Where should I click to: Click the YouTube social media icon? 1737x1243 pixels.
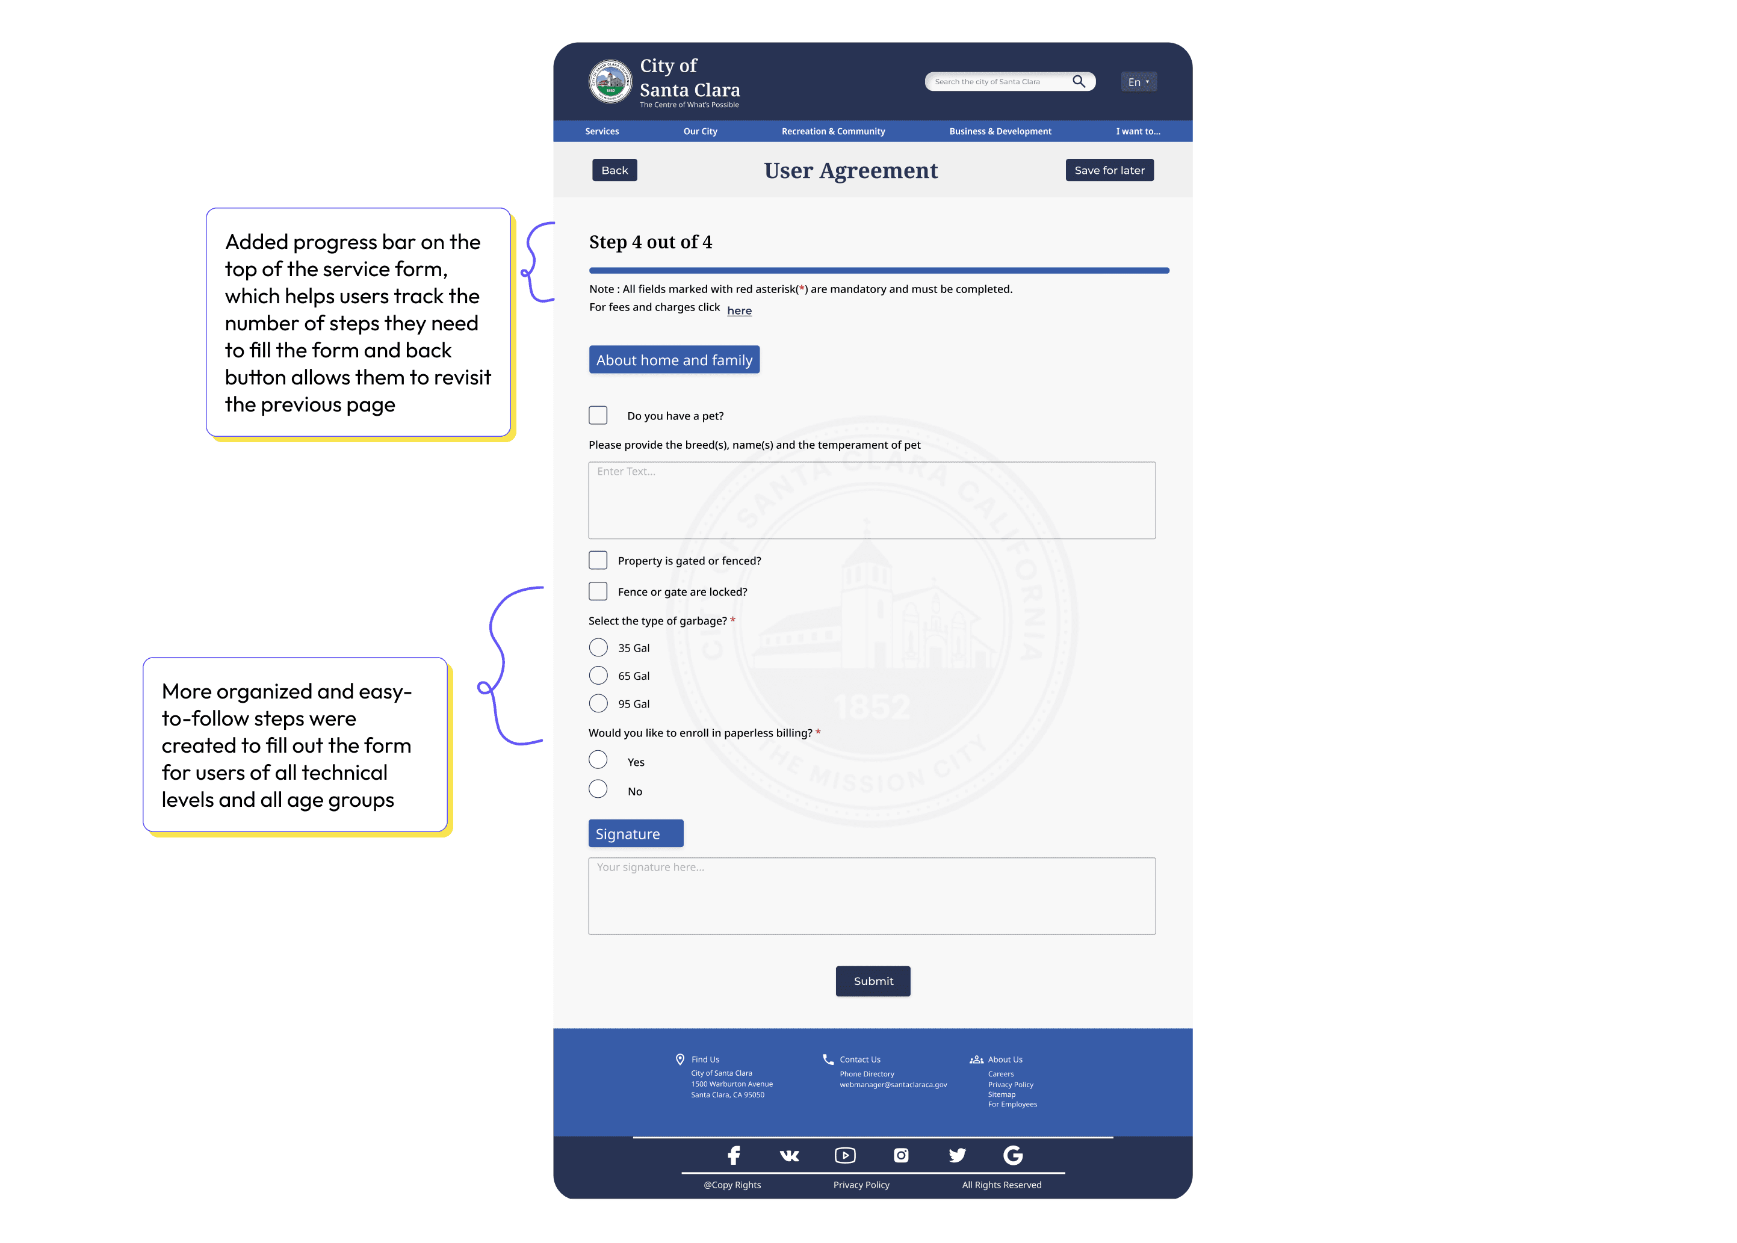[x=845, y=1154]
